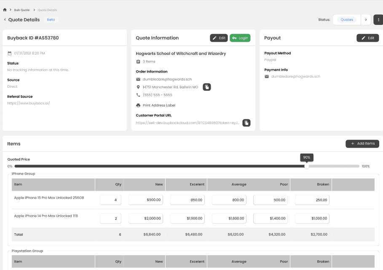
Task: Click the 90% slider tooltip
Action: [x=307, y=157]
